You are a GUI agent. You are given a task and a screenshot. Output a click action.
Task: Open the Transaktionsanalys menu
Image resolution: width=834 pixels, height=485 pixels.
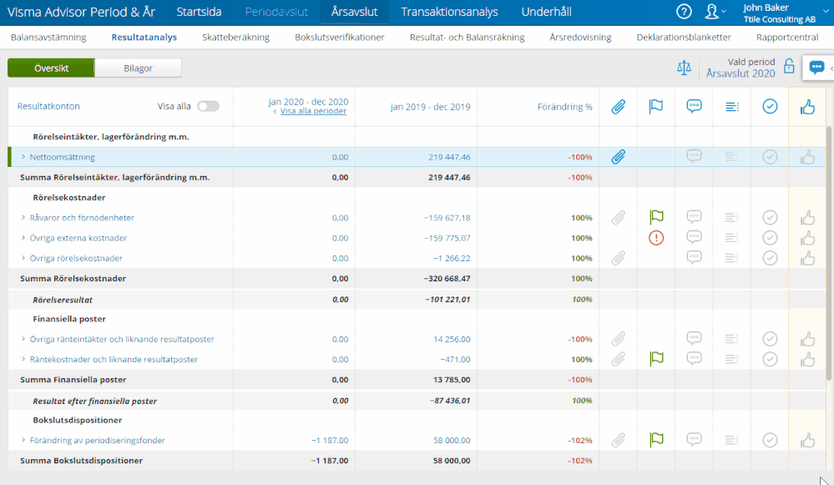449,12
